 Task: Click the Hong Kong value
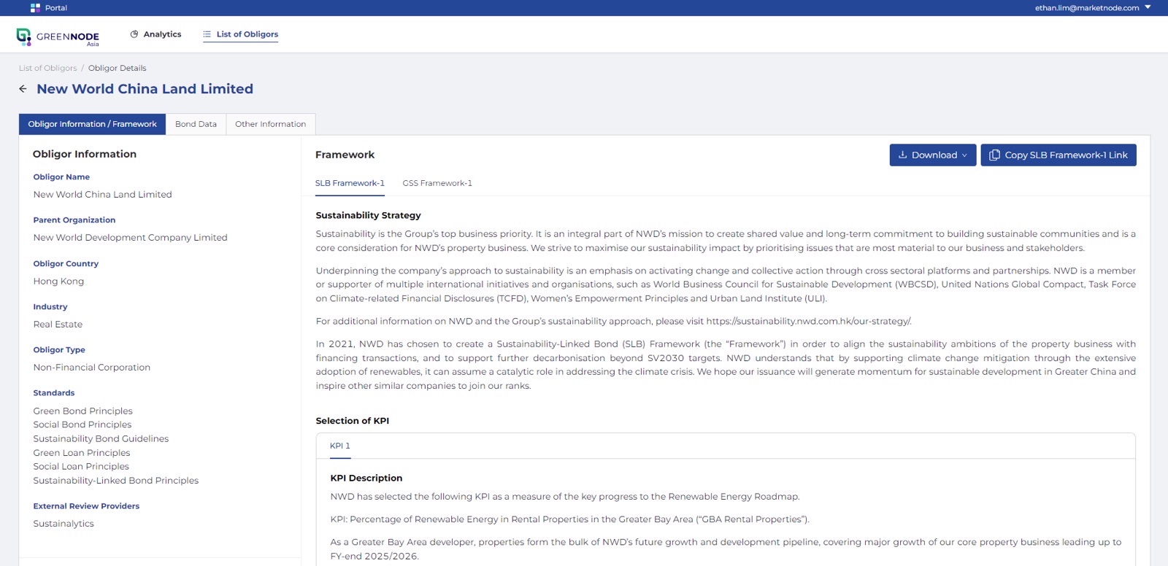[58, 282]
